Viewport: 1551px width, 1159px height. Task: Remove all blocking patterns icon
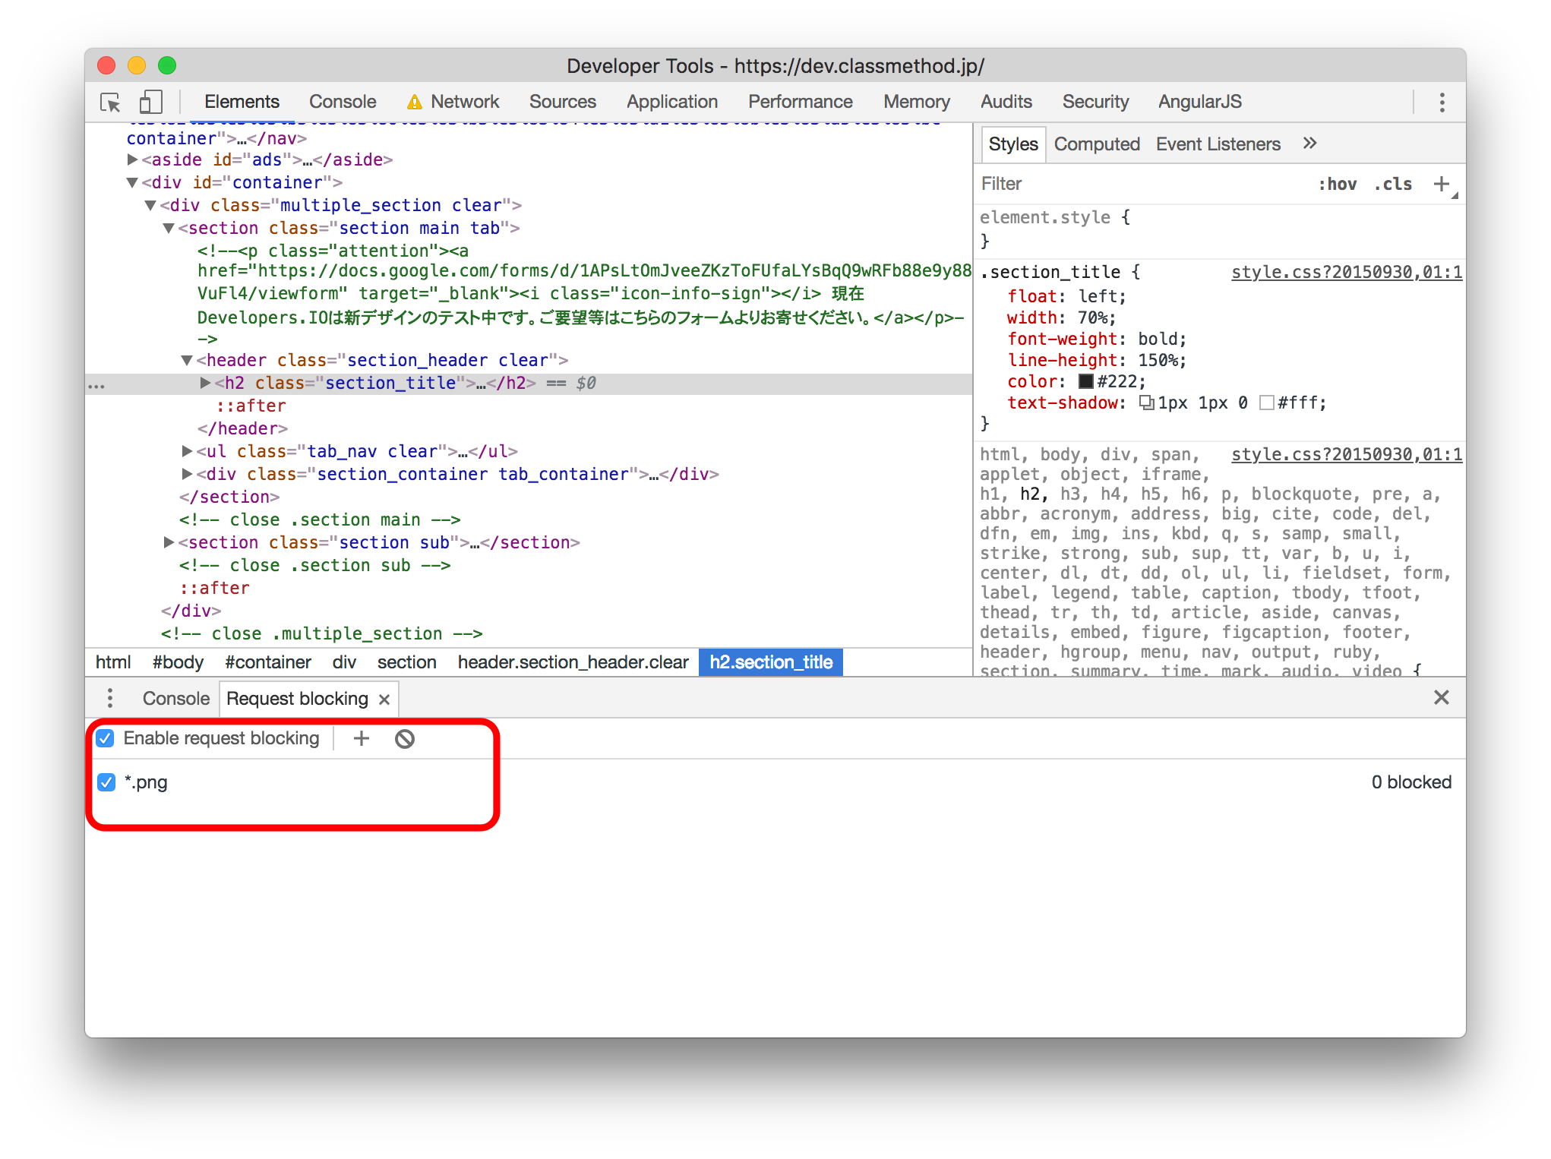tap(405, 738)
